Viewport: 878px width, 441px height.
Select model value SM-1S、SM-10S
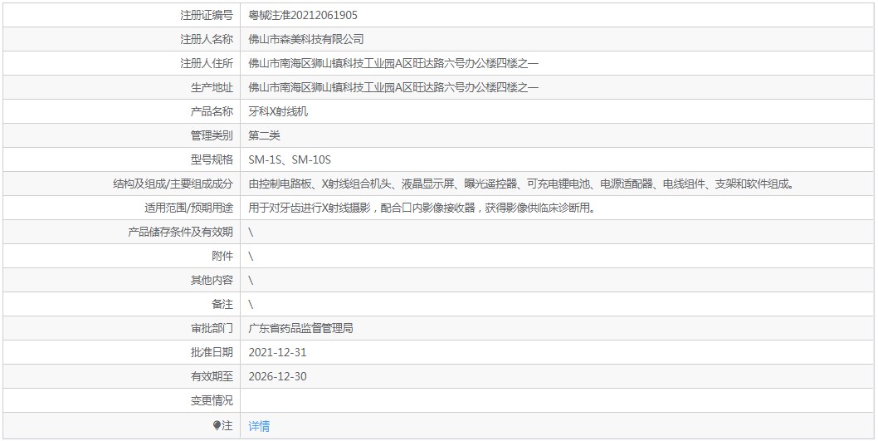click(x=290, y=159)
